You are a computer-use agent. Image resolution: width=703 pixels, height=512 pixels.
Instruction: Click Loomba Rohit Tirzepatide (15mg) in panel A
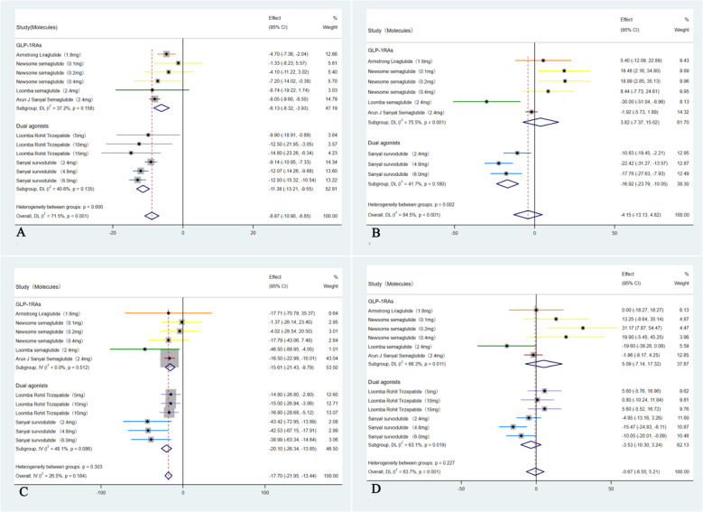pos(52,154)
